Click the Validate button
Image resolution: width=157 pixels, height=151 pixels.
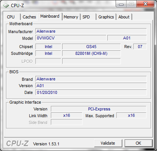[x=108, y=143]
